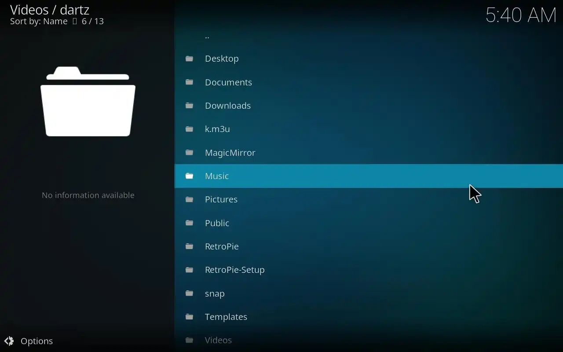Click the folder icon beside Downloads
Screen dimensions: 563x352
click(x=190, y=106)
